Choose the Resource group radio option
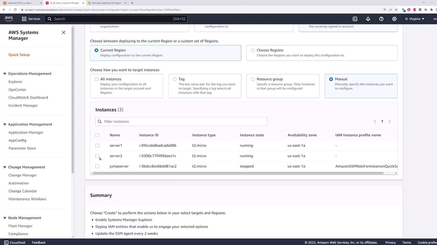Screen dimensions: 437x245 coord(253,79)
